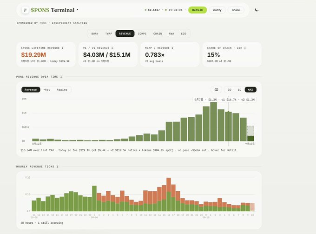Click the share button
Image resolution: width=316 pixels, height=234 pixels.
(x=236, y=10)
